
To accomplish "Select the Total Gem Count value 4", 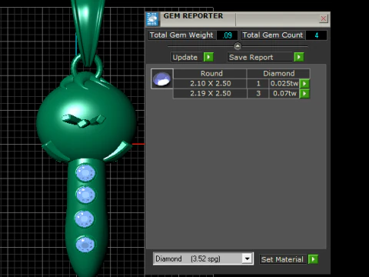I will [317, 35].
